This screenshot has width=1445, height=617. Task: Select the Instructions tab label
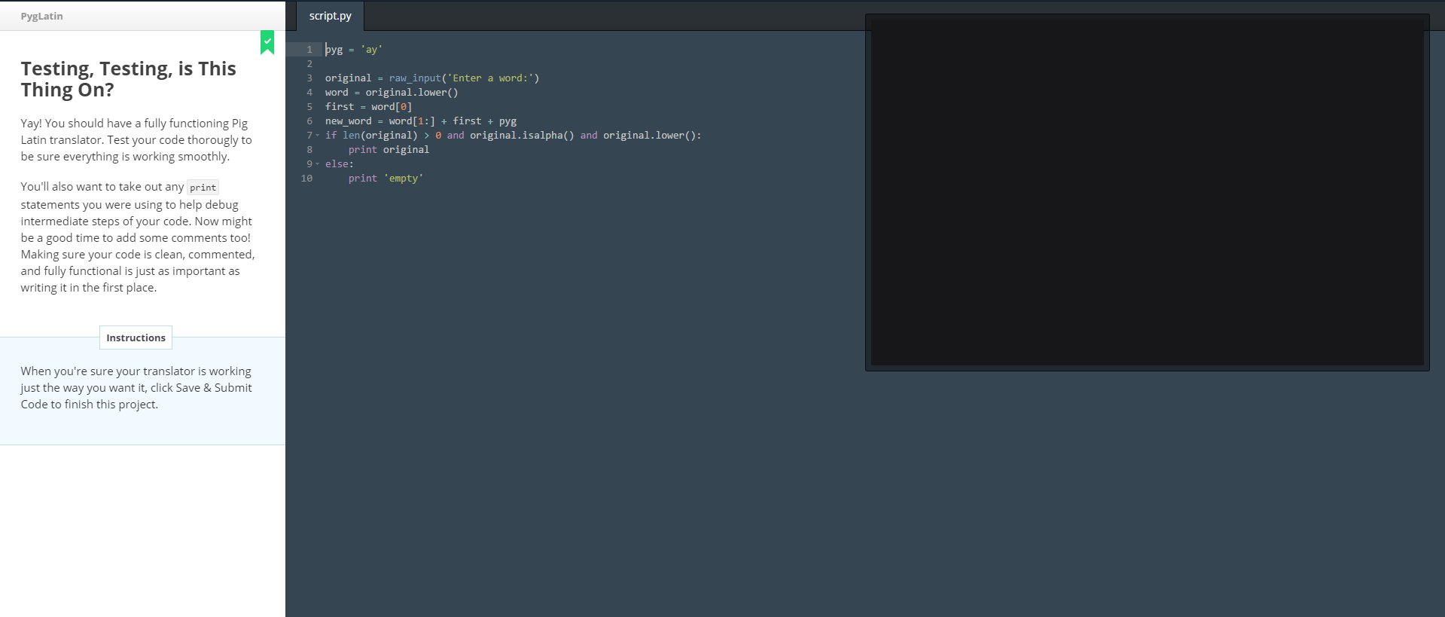click(x=136, y=338)
